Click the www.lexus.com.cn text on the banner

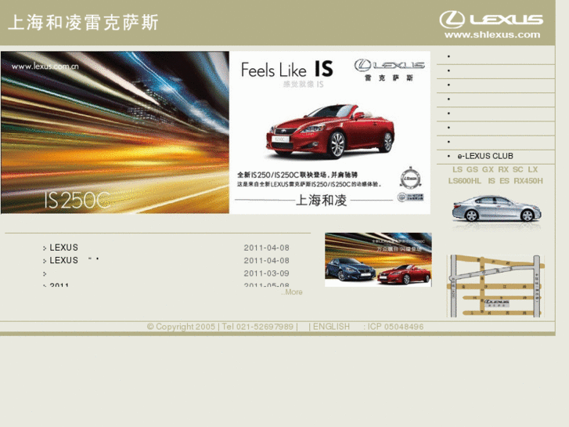(x=45, y=67)
